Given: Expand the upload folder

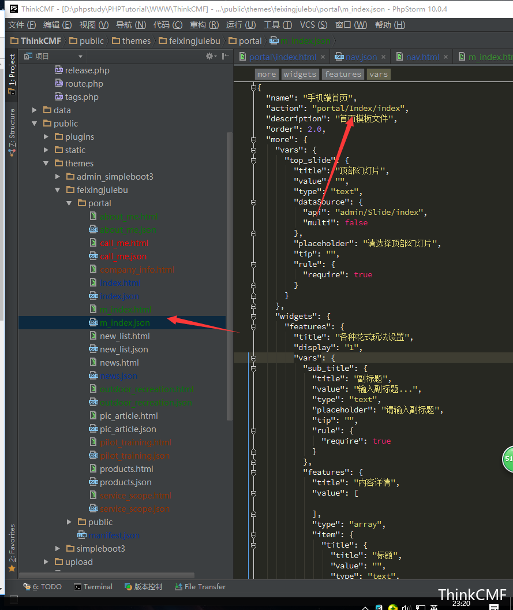Looking at the screenshot, I should point(46,561).
